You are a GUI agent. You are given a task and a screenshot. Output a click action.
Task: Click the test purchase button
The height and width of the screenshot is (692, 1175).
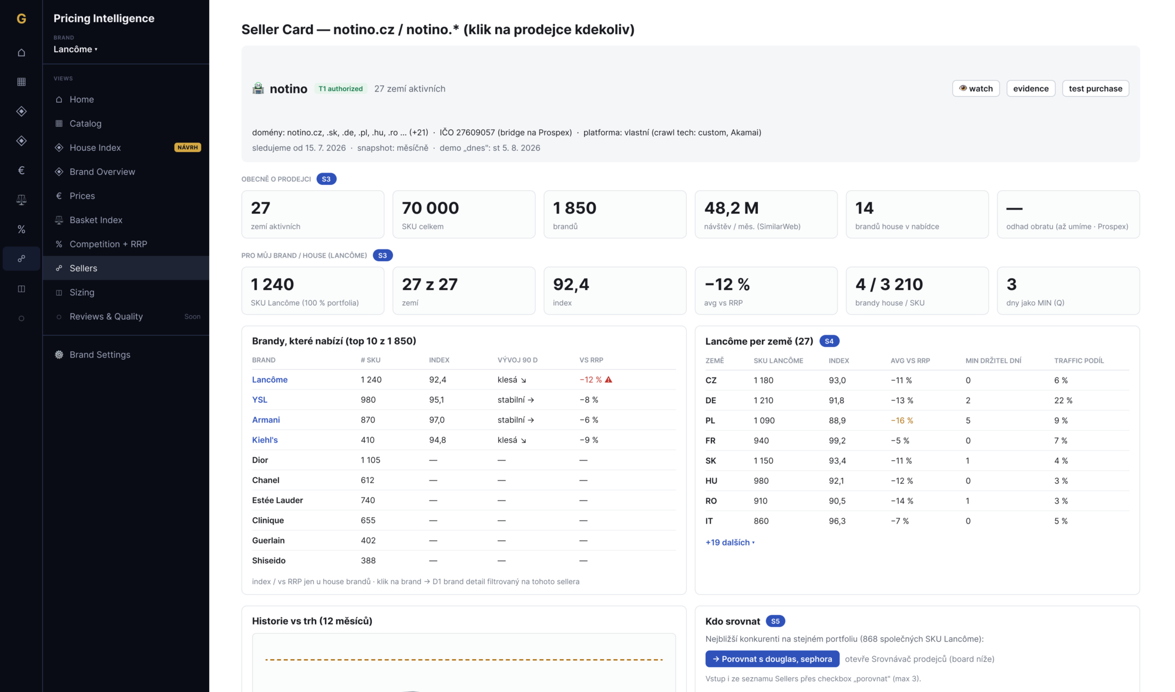pyautogui.click(x=1095, y=89)
